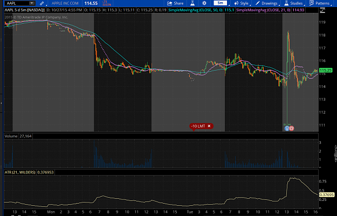This screenshot has height=216, width=337.
Task: Click the 119 price axis label
Action: pyautogui.click(x=322, y=22)
